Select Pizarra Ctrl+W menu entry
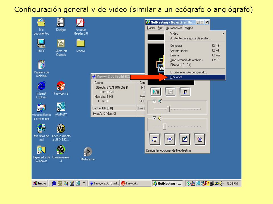Image resolution: width=273 pixels, height=204 pixels. click(195, 55)
